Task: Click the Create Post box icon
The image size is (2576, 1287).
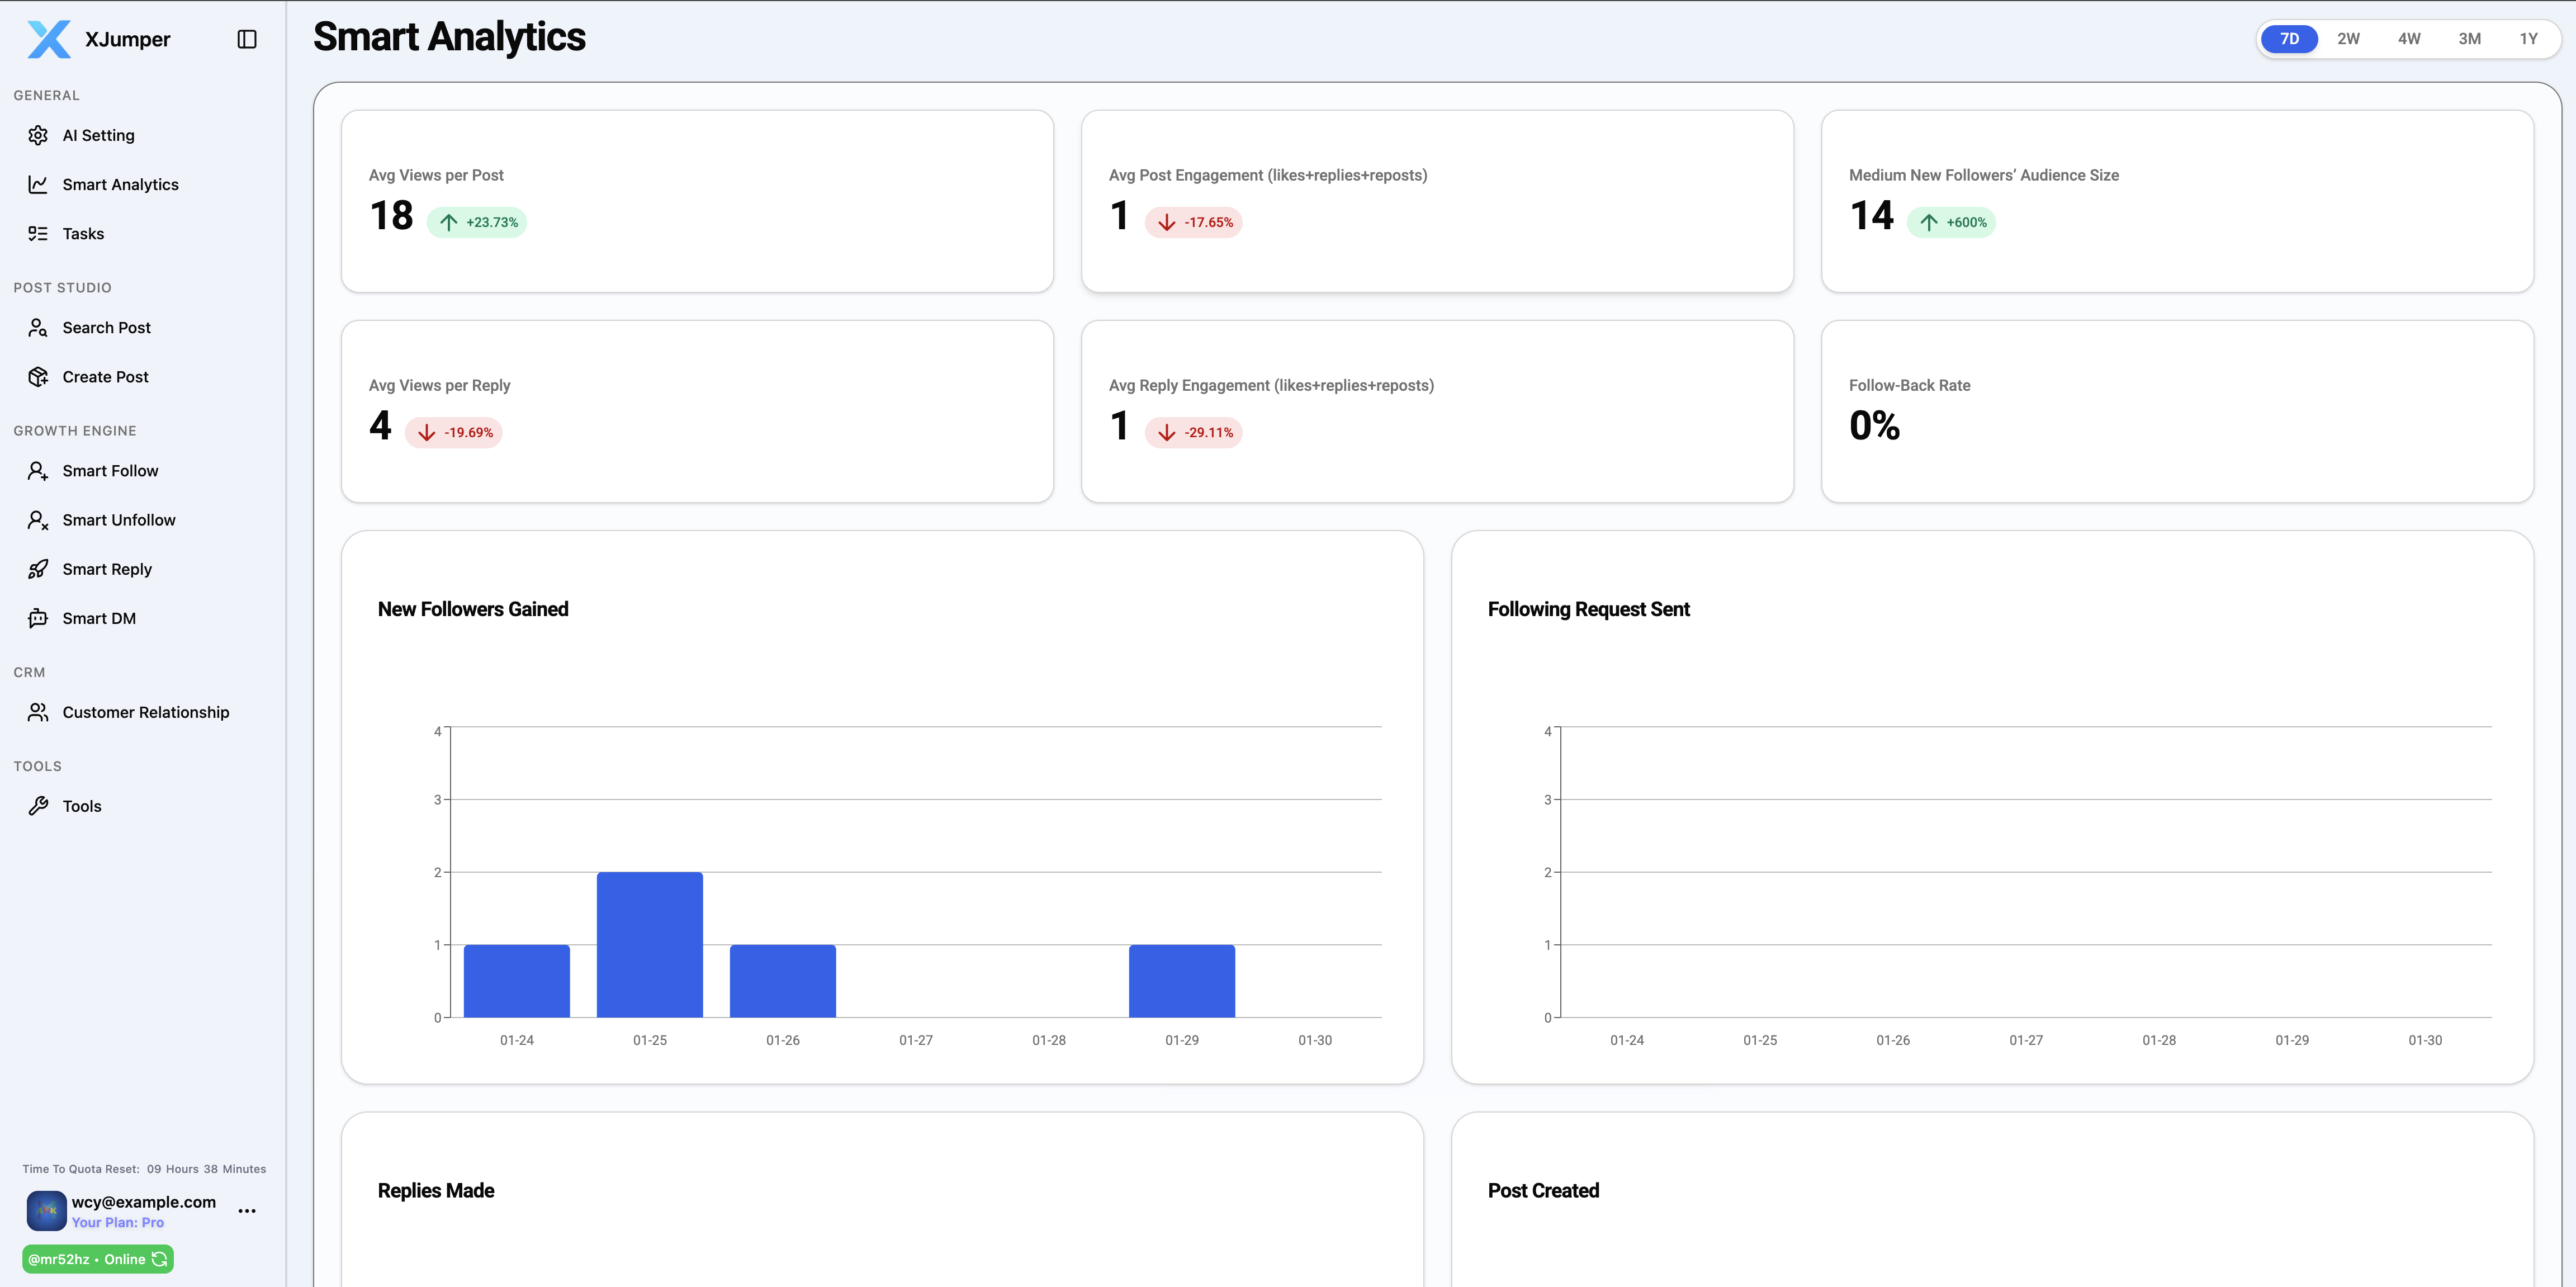Action: (38, 377)
